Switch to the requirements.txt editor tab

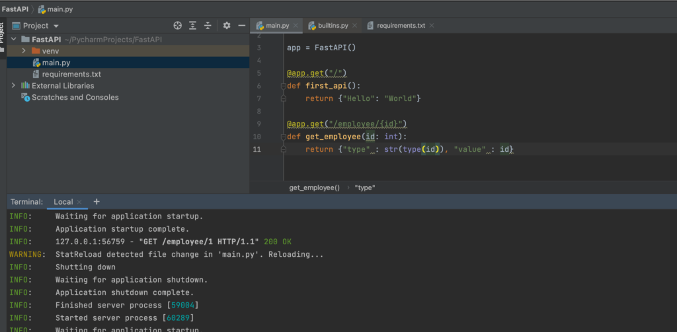pos(400,26)
